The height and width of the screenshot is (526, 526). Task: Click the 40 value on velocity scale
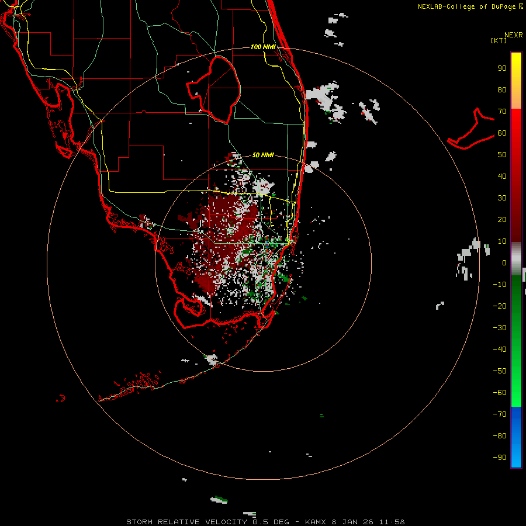[x=502, y=176]
